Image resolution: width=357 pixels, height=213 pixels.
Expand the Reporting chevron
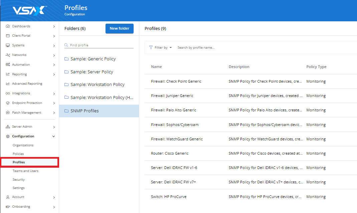(54, 74)
